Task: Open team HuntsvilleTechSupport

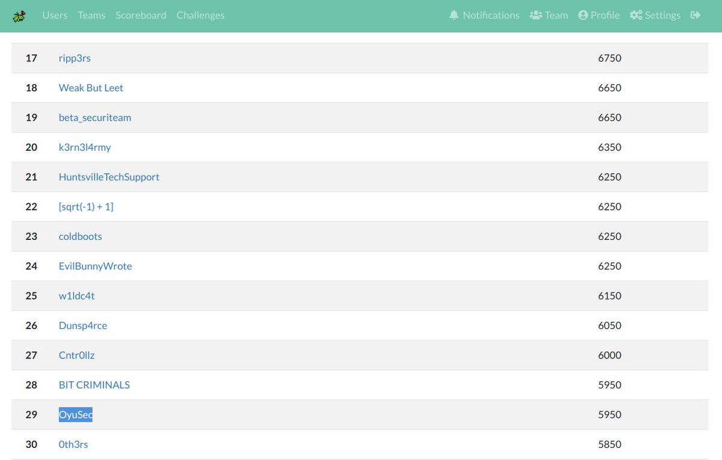Action: 109,177
